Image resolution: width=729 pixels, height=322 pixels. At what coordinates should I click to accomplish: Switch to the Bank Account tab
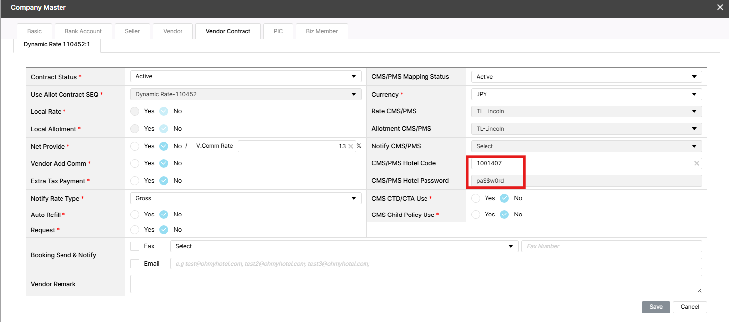click(x=83, y=31)
